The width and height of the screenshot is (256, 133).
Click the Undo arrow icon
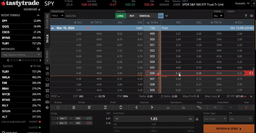tap(215, 107)
